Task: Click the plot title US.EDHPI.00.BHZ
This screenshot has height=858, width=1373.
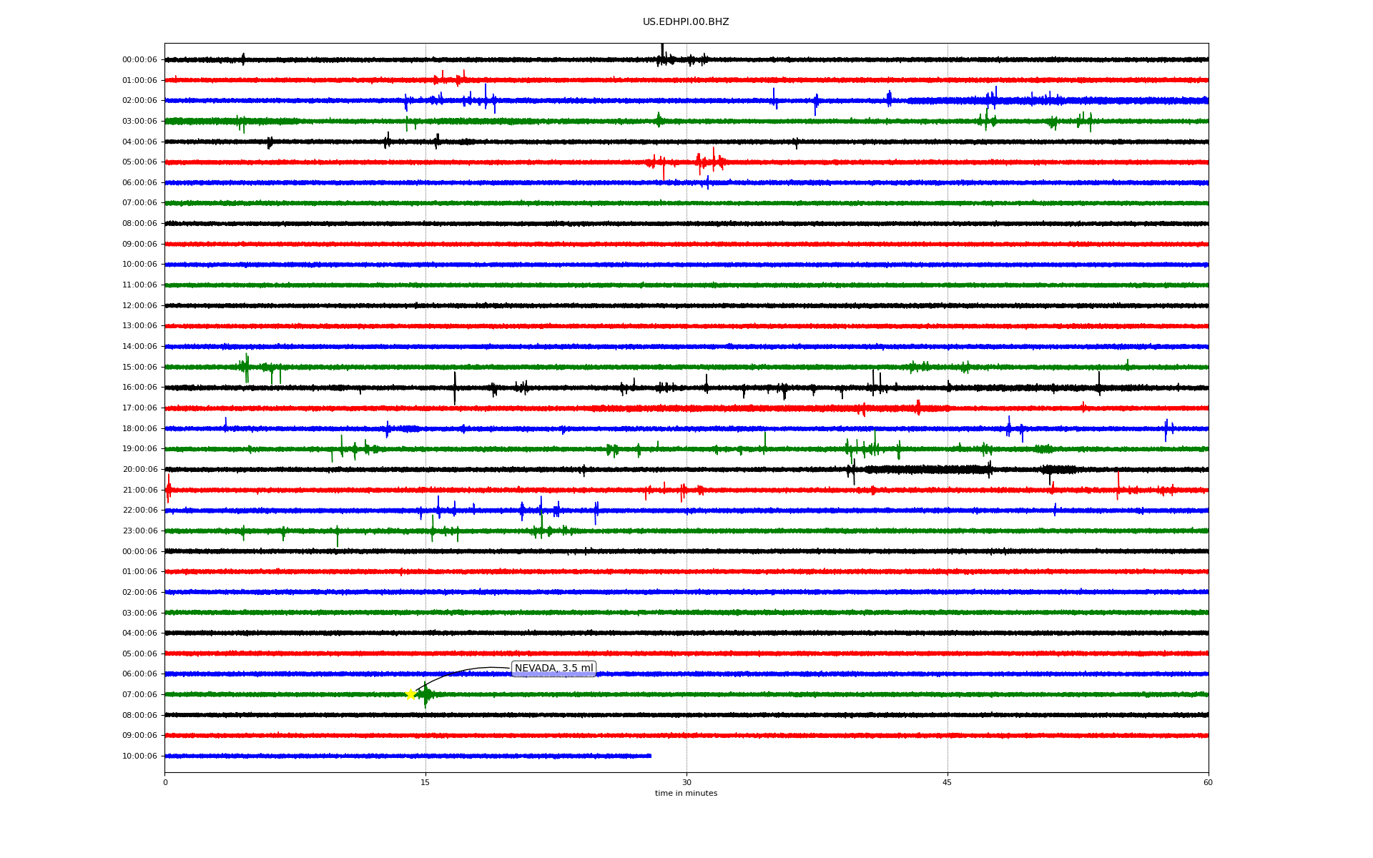Action: pyautogui.click(x=686, y=22)
